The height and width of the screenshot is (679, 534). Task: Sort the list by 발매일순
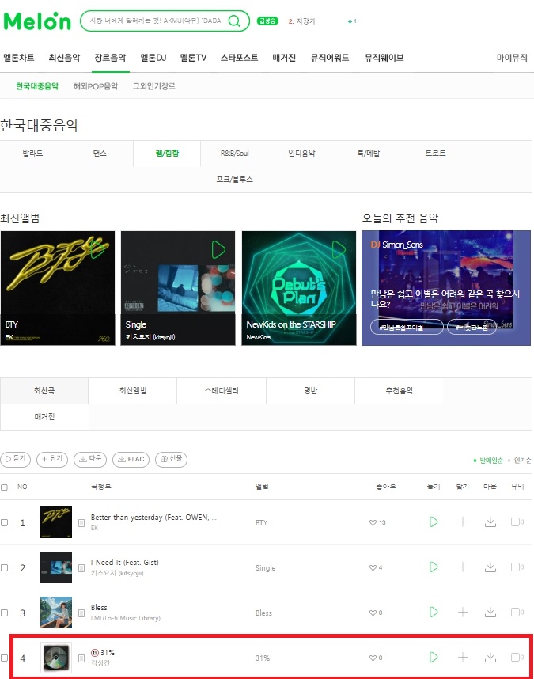pos(490,461)
